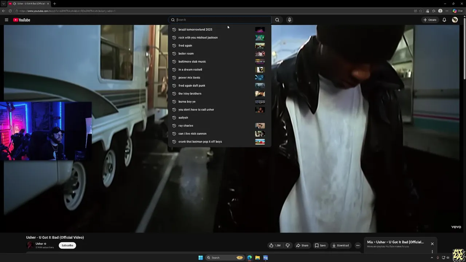Viewport: 466px width, 262px height.
Task: Open Copilot Chat in Edge
Action: [x=458, y=11]
